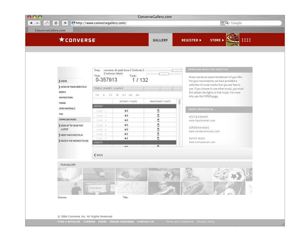Open Forms in sidebar

coord(62,103)
